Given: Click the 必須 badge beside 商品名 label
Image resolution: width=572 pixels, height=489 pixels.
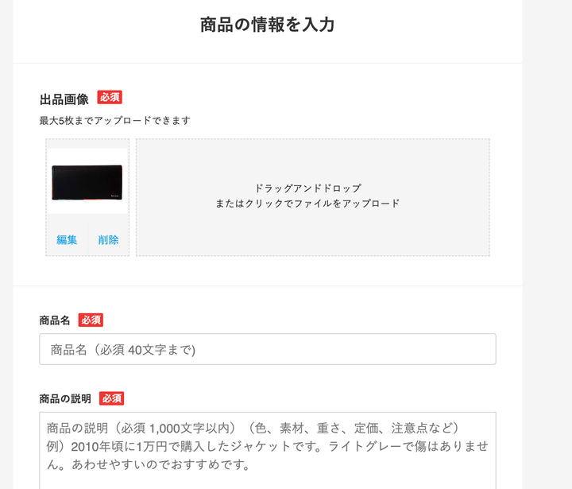Looking at the screenshot, I should click(x=91, y=320).
